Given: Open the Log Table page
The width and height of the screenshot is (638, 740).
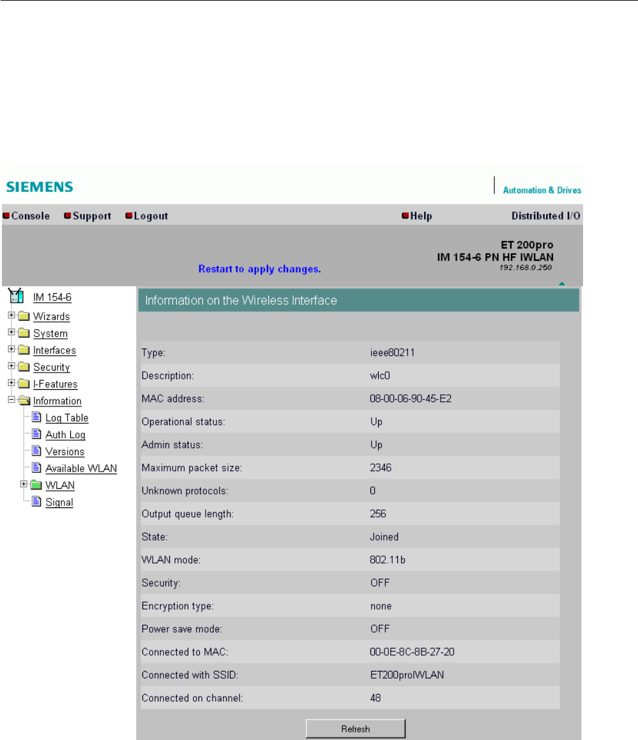Looking at the screenshot, I should click(67, 418).
